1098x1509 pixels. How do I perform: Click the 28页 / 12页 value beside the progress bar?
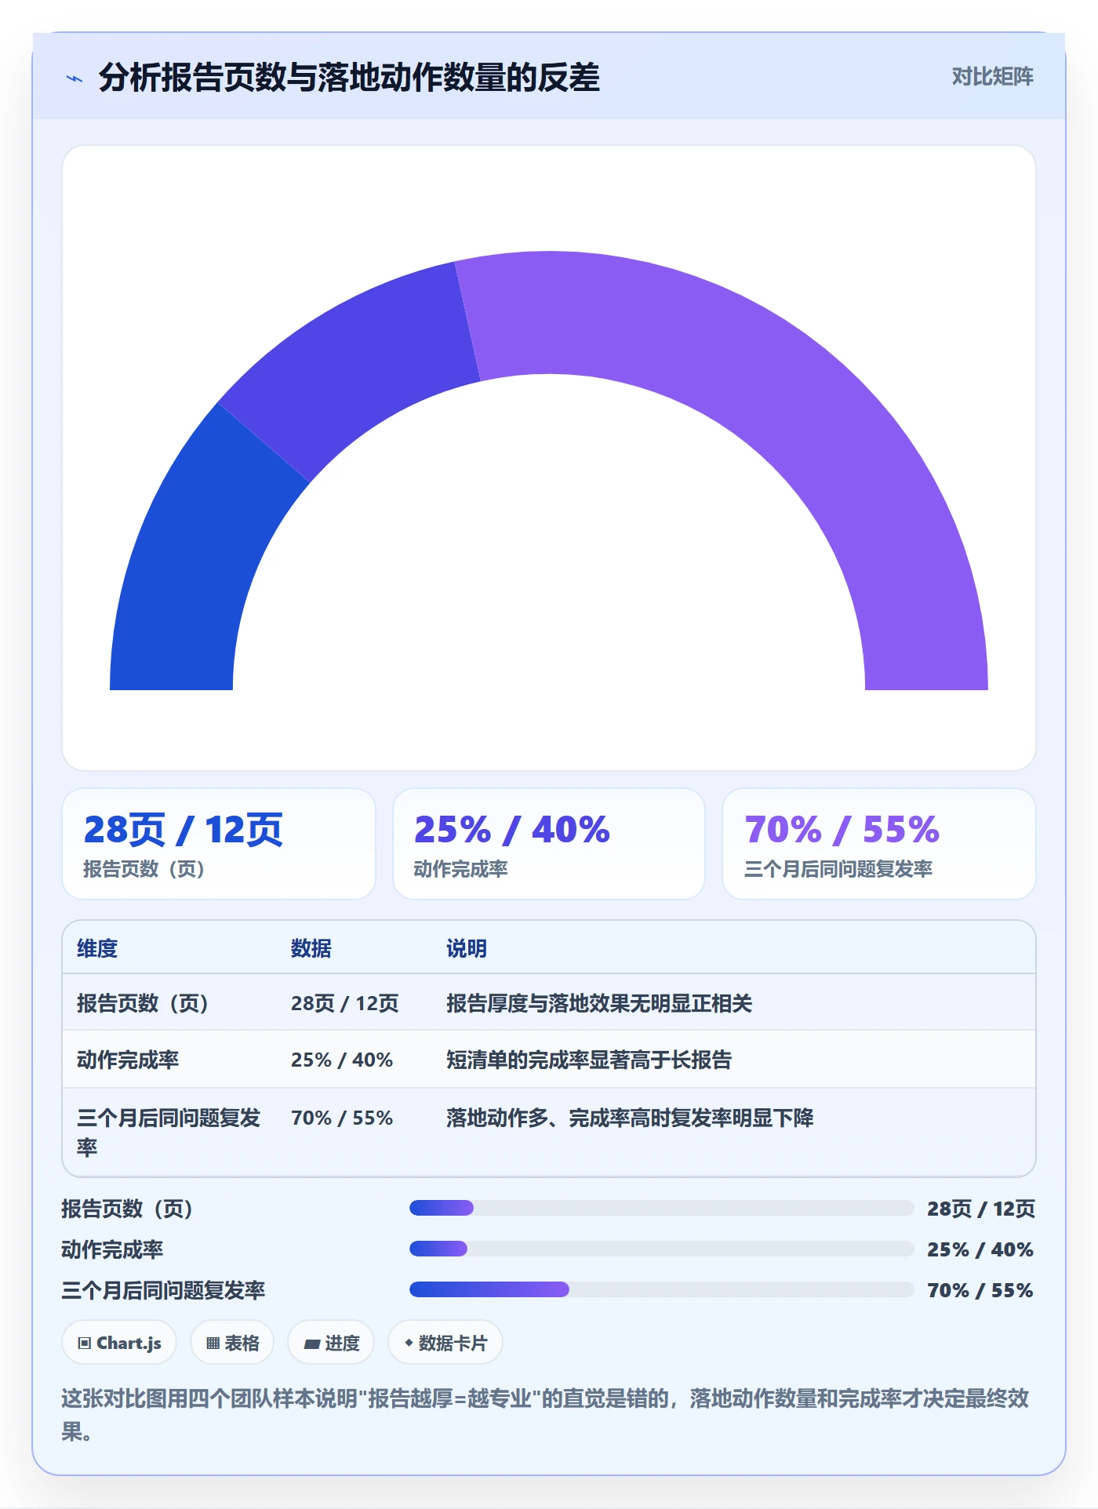pos(981,1209)
